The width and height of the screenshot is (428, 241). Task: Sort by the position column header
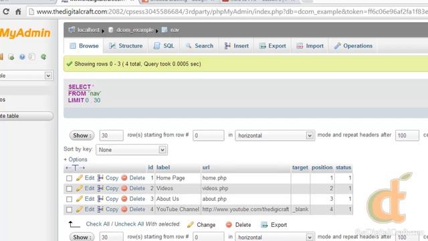322,167
